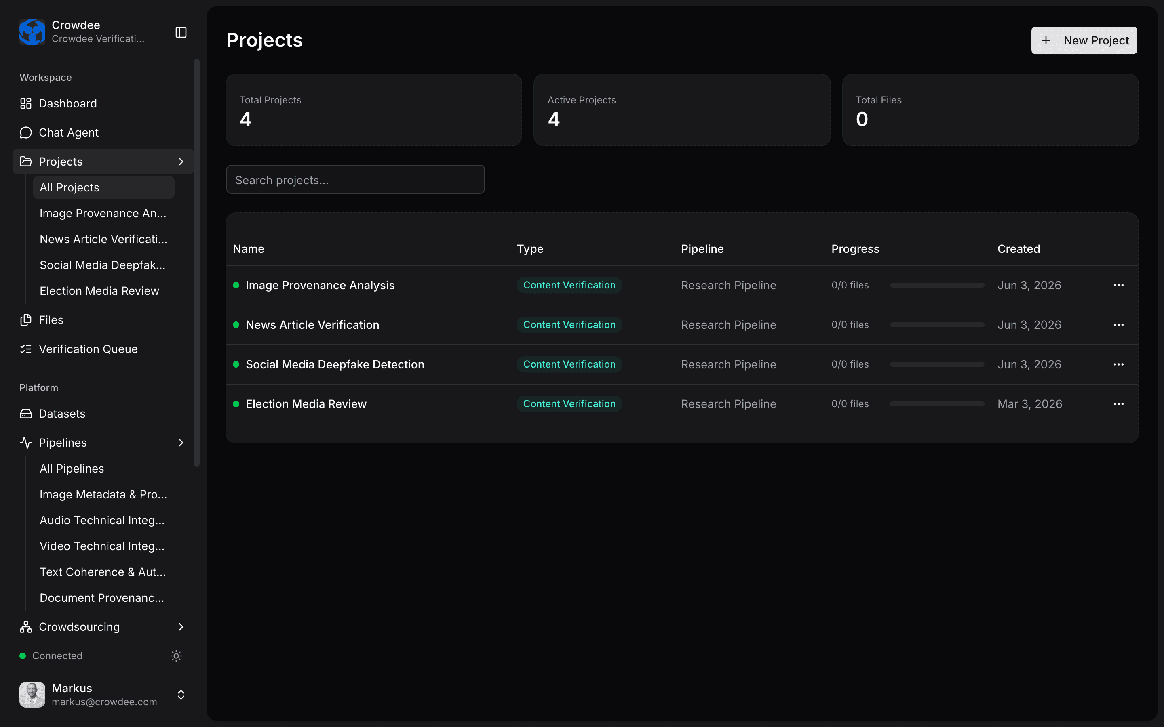The width and height of the screenshot is (1164, 727).
Task: Toggle the theme with the sun icon
Action: tap(176, 656)
